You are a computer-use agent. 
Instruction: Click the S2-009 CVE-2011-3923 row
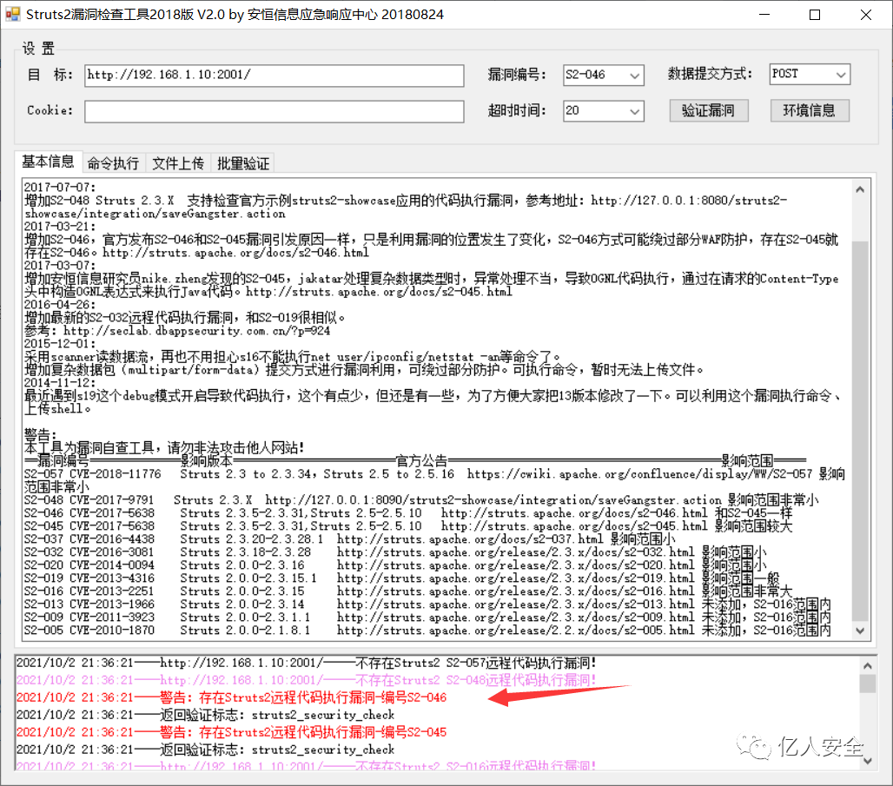click(427, 618)
